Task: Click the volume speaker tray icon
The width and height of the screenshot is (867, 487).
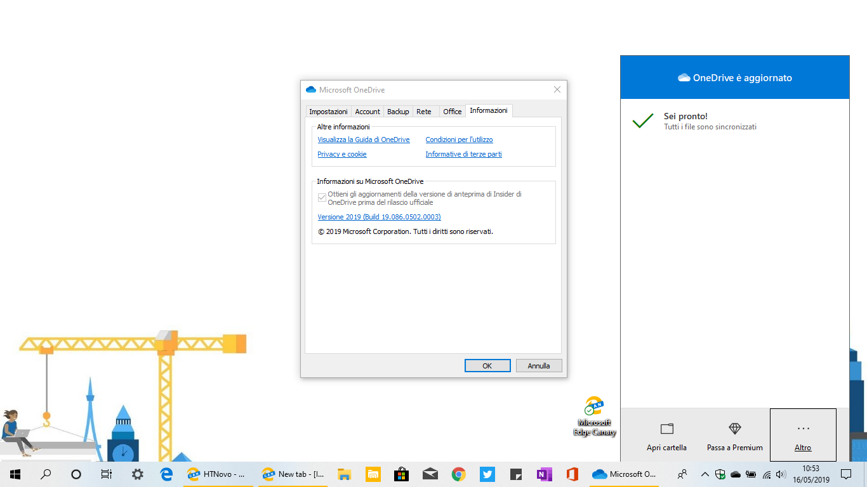Action: 781,474
